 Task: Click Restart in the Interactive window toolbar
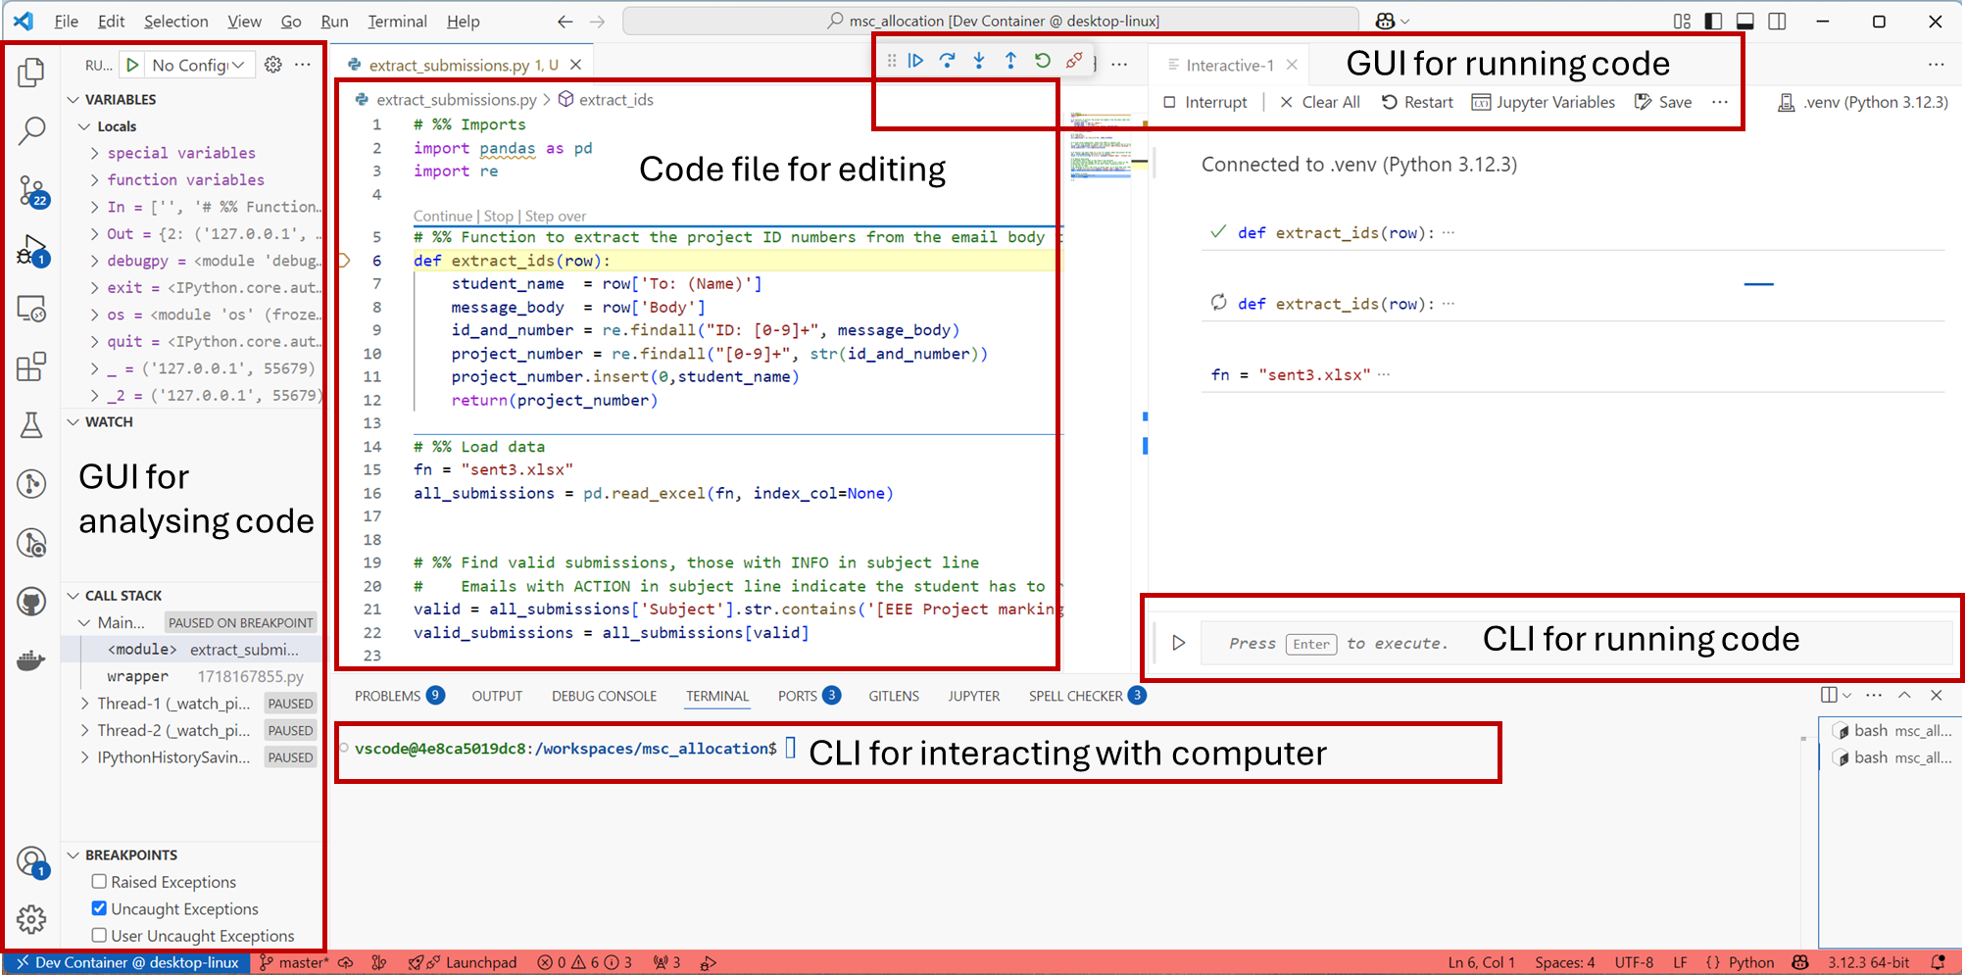click(1417, 102)
